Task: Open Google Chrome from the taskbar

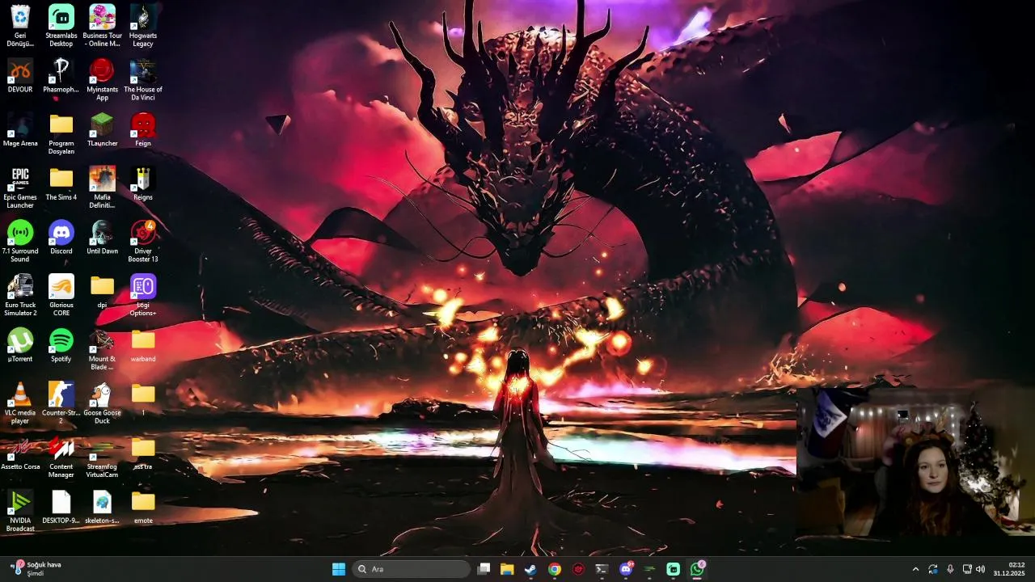Action: [554, 569]
